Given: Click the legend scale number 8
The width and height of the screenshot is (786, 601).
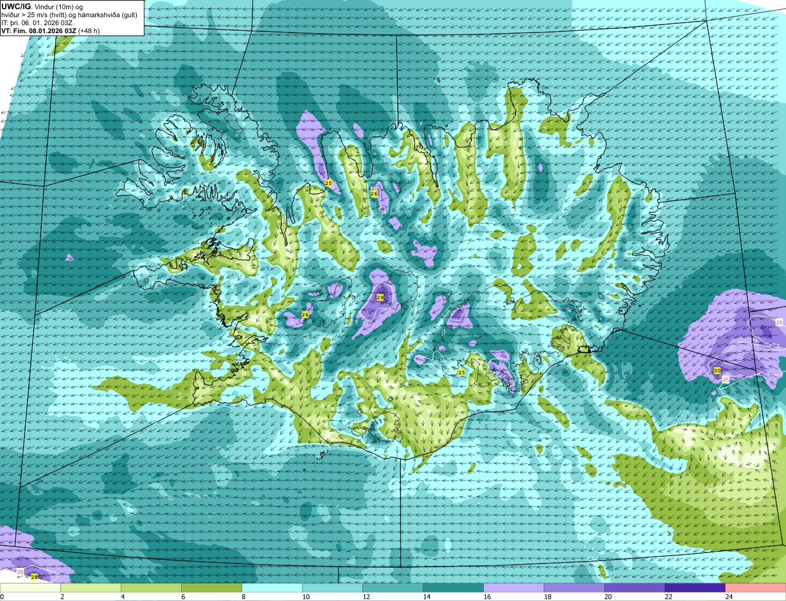Looking at the screenshot, I should (x=243, y=597).
